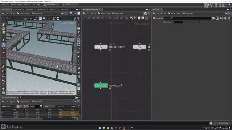232x130 pixels.
Task: Click the wood_wall node name field
Action: pyautogui.click(x=187, y=18)
